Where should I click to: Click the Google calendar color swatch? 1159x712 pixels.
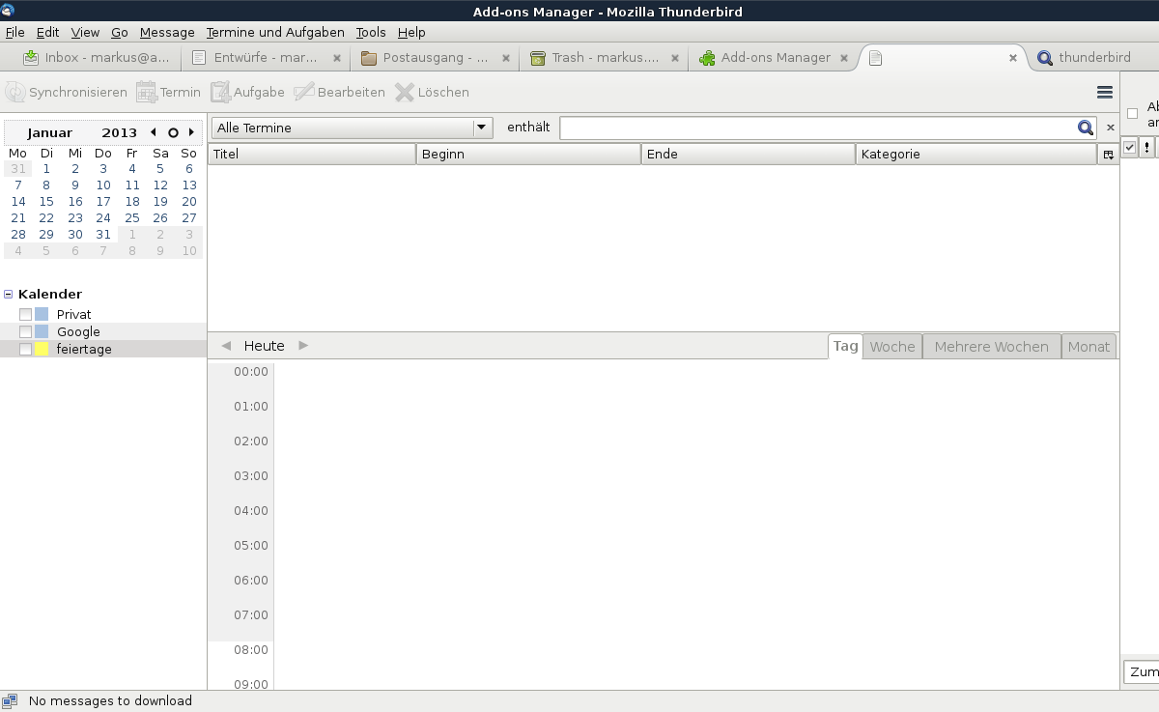point(42,331)
